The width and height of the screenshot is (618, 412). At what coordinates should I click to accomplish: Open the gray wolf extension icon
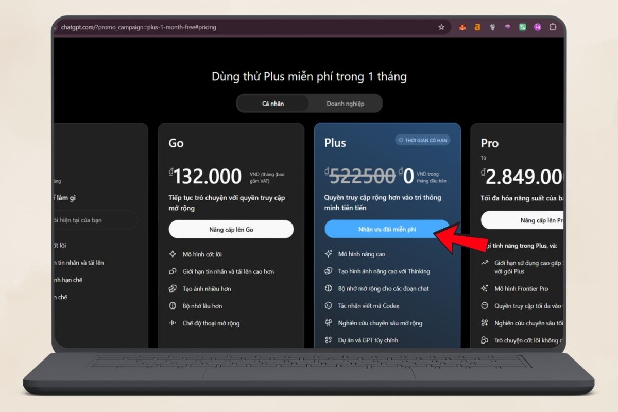(x=492, y=27)
